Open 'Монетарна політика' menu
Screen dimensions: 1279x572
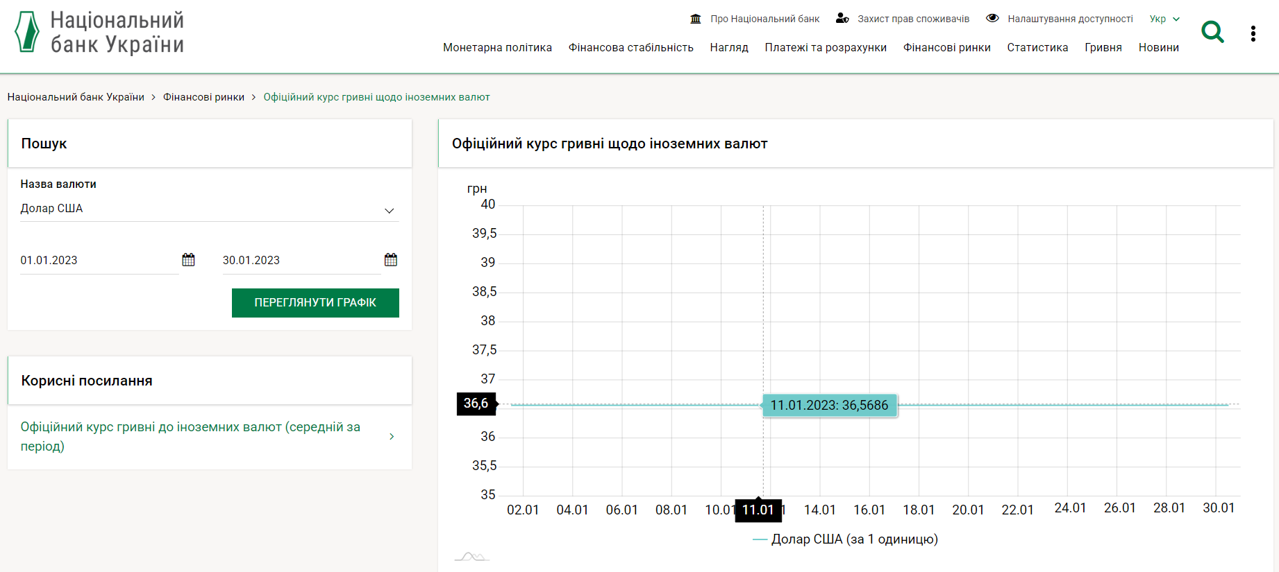click(497, 48)
